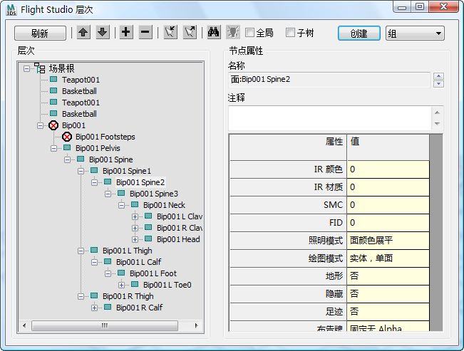Collapse the Bip001 tree node
Viewport: 464px width, 351px height.
(x=40, y=126)
